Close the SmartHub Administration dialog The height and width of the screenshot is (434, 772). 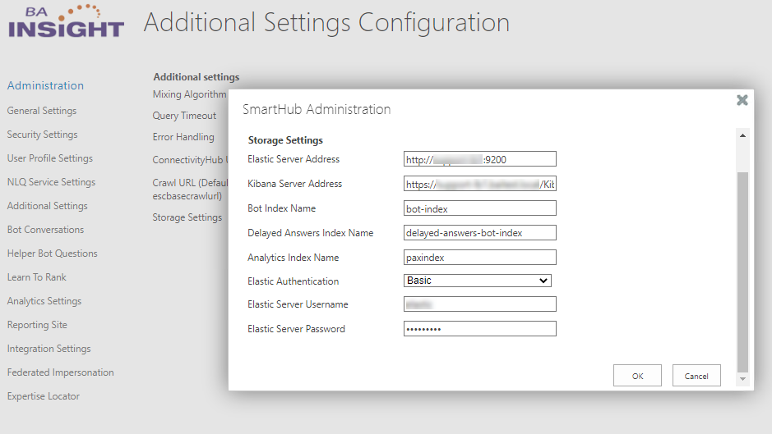(742, 100)
